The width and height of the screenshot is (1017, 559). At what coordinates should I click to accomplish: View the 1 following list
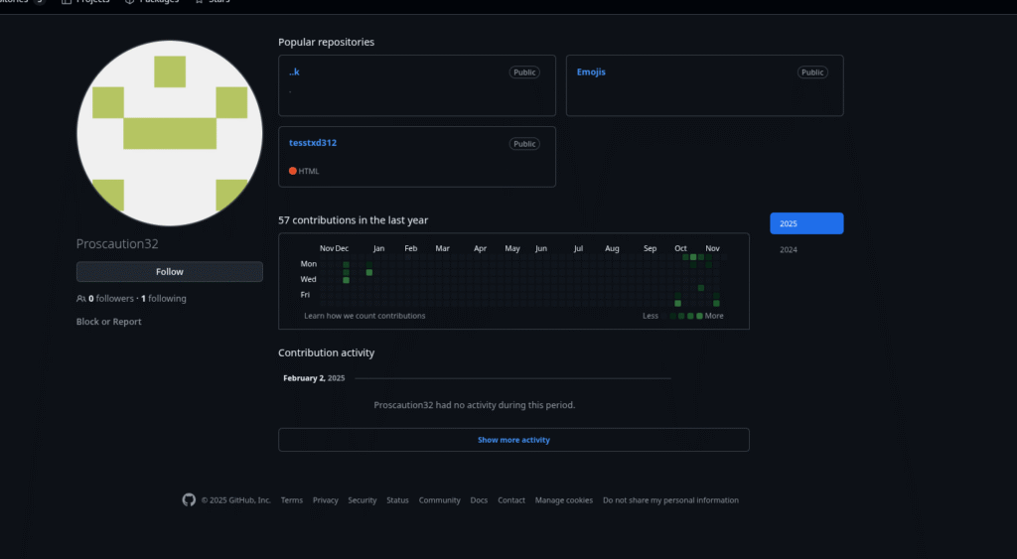click(x=164, y=299)
